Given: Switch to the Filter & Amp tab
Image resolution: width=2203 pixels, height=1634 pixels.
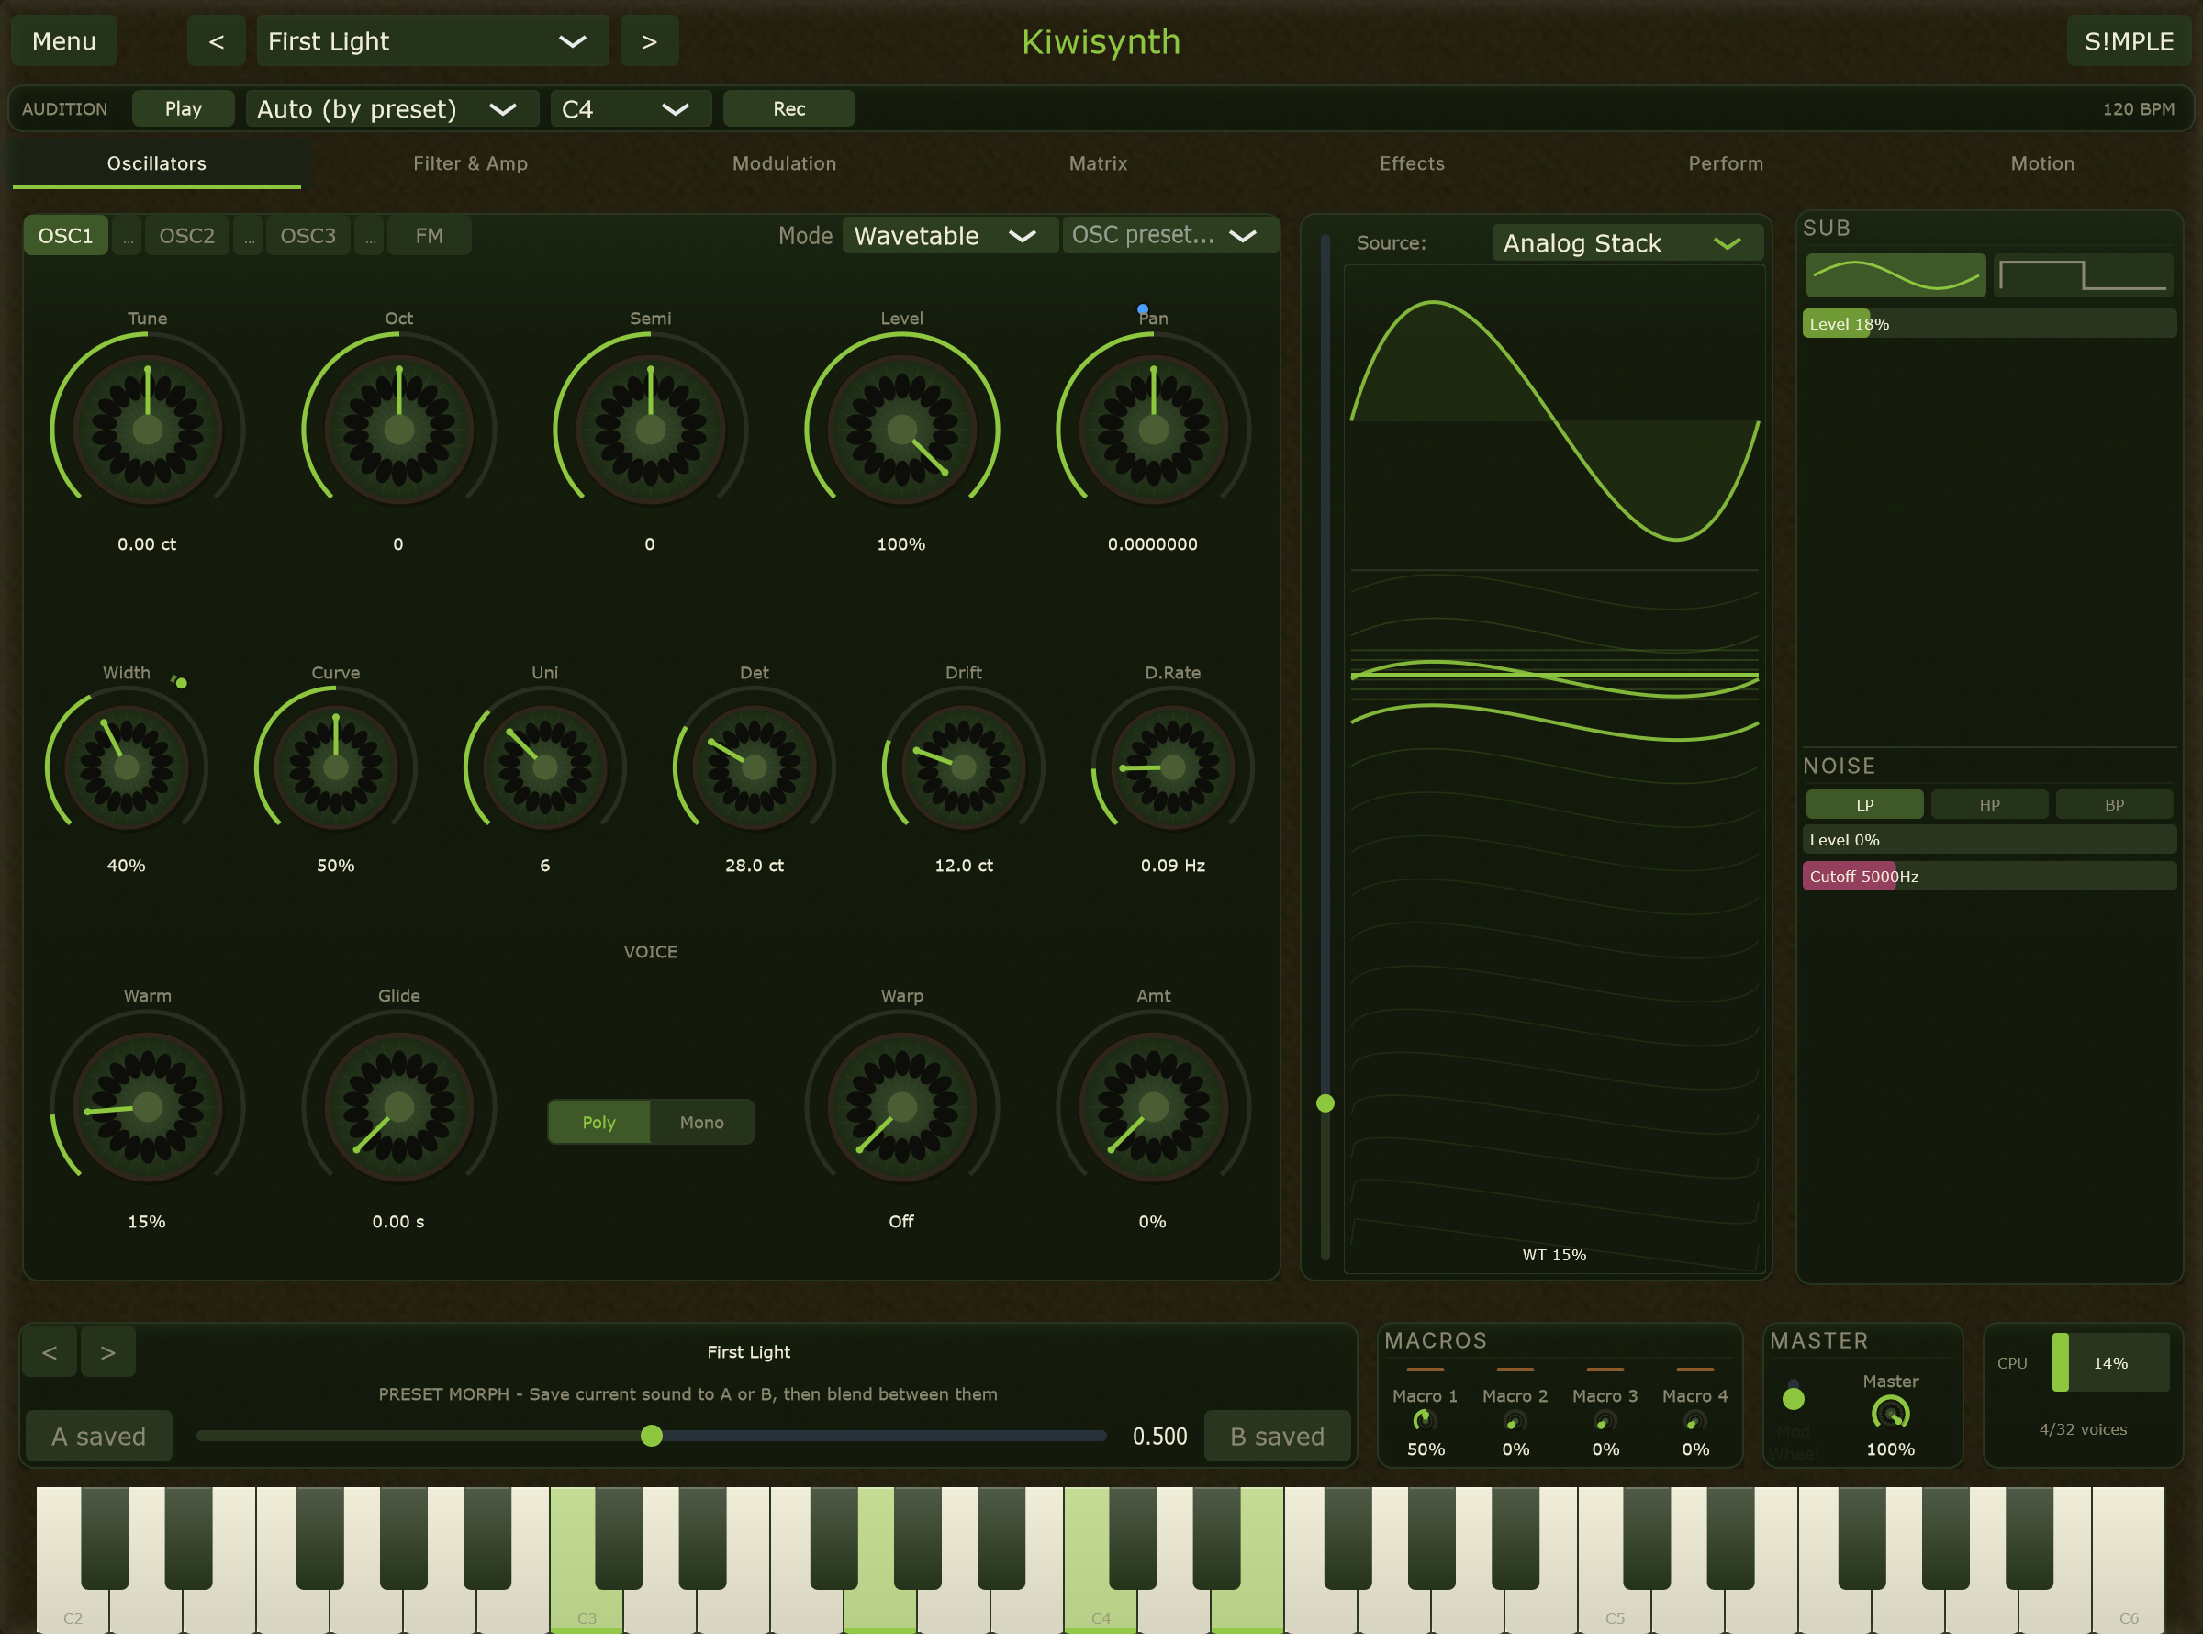Looking at the screenshot, I should (471, 163).
